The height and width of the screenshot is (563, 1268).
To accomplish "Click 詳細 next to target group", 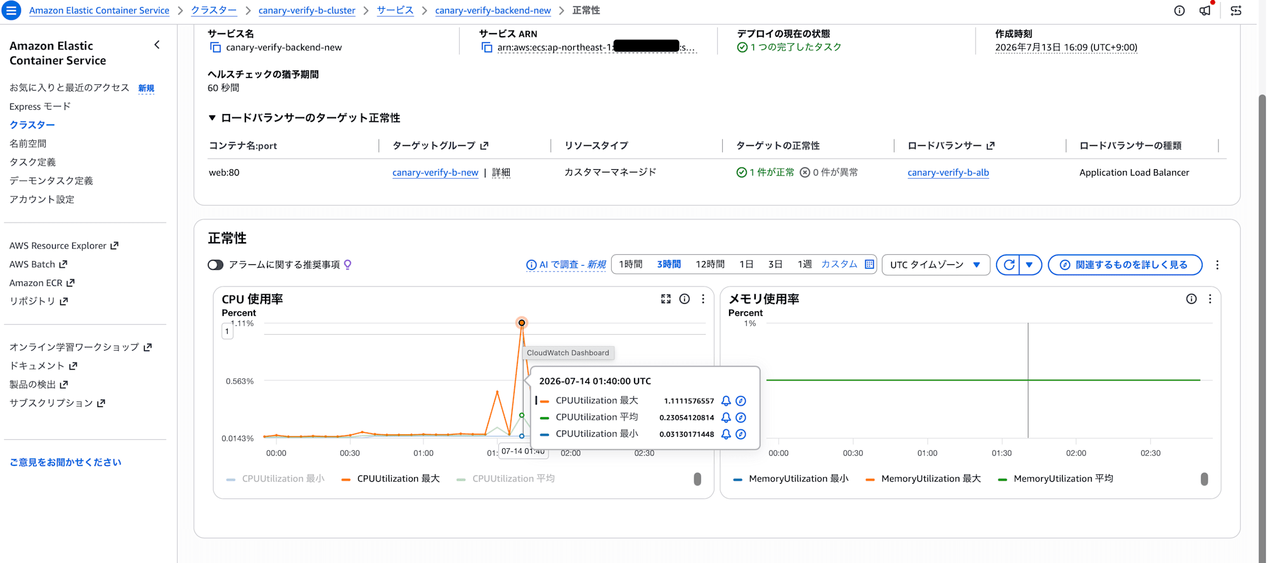I will click(x=501, y=172).
